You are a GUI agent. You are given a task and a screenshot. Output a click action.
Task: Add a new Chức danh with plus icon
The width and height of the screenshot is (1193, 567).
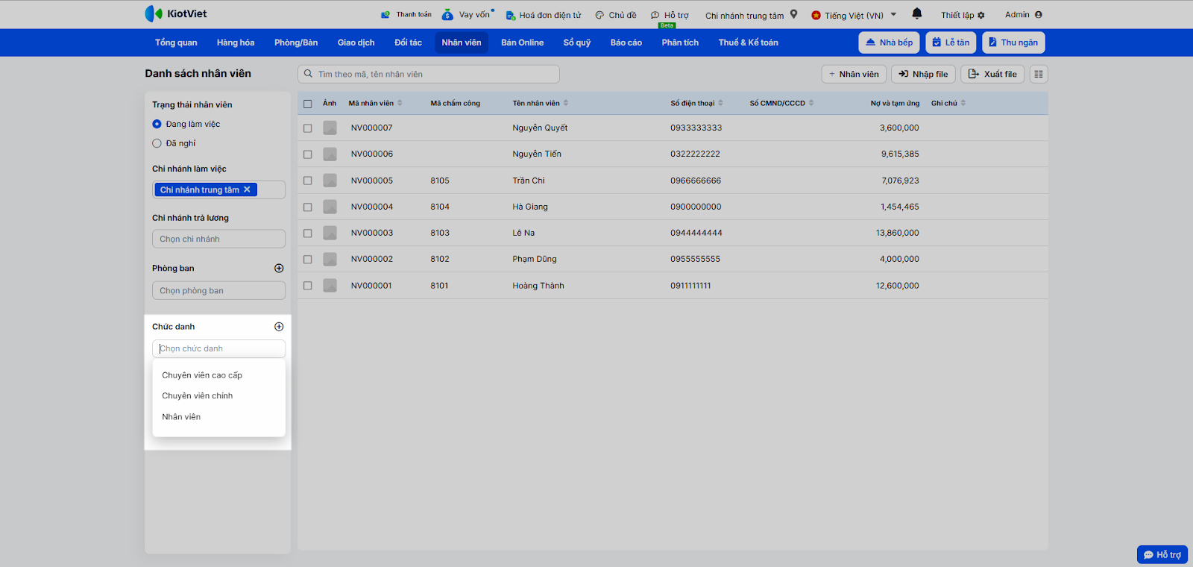(x=279, y=327)
